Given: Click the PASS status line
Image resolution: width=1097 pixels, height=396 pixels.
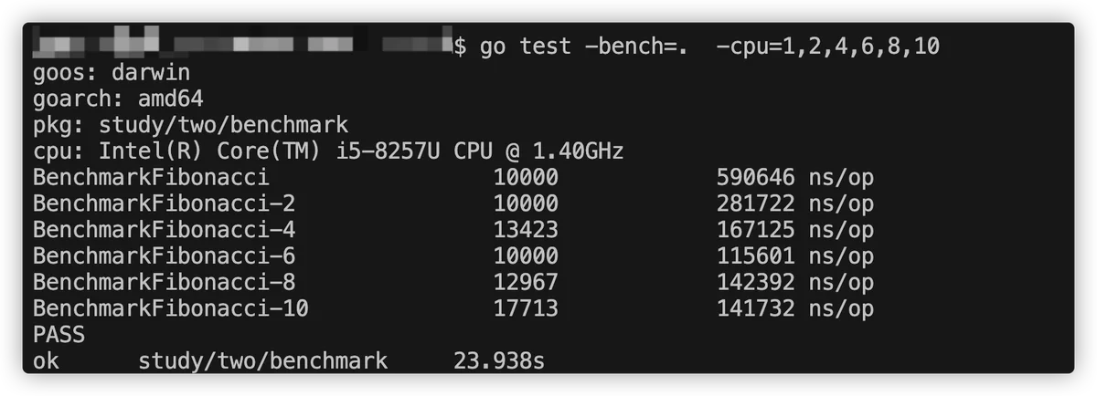Looking at the screenshot, I should (59, 335).
